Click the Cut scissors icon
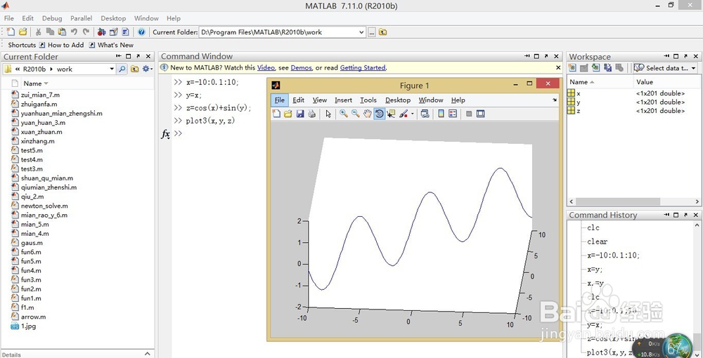703x358 pixels. click(38, 32)
